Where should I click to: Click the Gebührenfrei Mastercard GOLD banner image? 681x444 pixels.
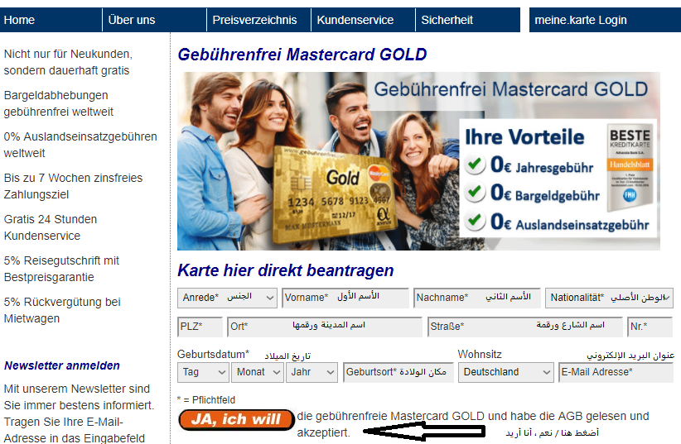point(418,161)
